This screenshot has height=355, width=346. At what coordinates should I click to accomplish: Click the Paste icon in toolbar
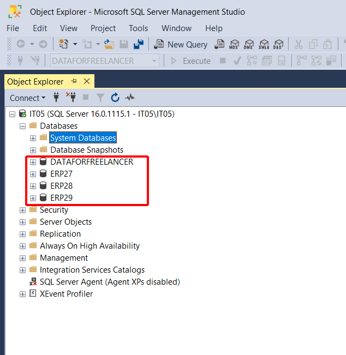[327, 44]
